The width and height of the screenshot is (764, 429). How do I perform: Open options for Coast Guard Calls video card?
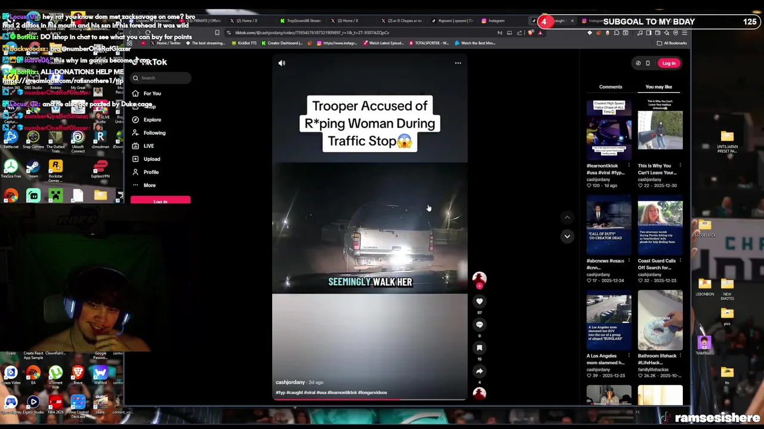pos(680,261)
